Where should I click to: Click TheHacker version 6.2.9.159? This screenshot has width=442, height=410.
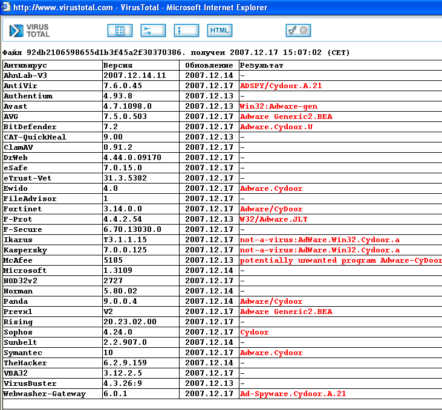pyautogui.click(x=125, y=363)
